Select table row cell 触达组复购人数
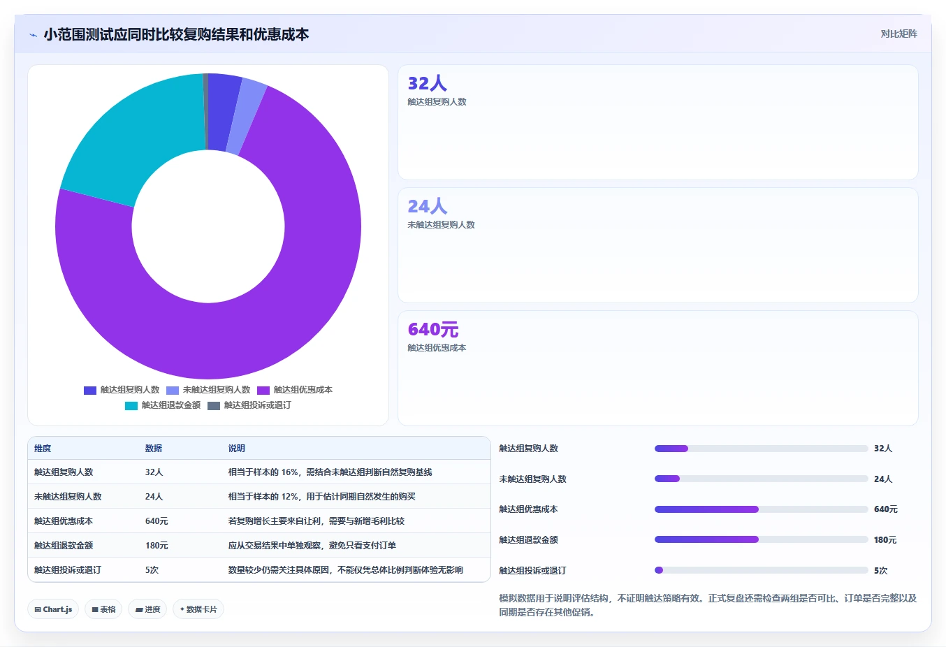 point(64,472)
